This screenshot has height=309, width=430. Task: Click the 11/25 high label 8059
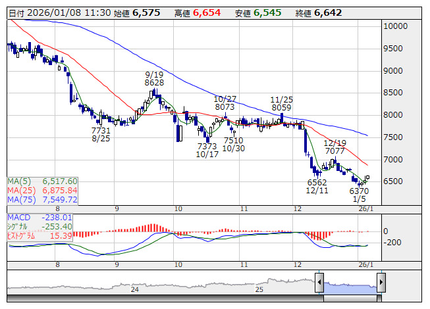tap(281, 108)
